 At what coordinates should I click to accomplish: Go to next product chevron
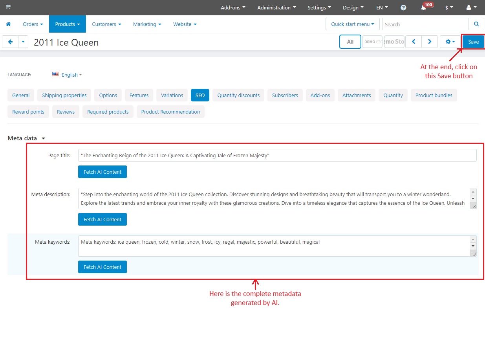point(430,42)
